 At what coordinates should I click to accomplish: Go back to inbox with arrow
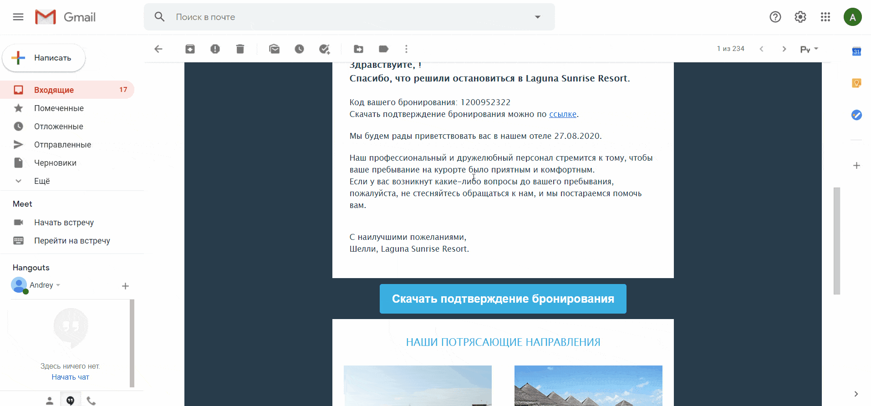coord(158,49)
